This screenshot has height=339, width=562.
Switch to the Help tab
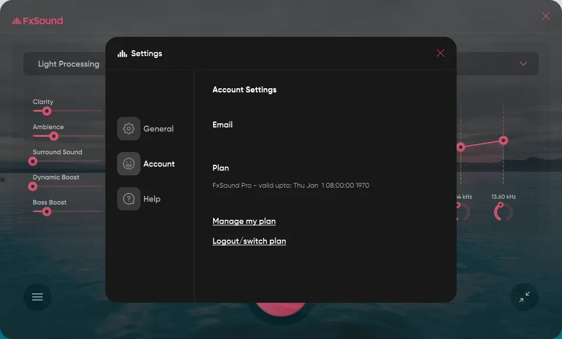151,199
